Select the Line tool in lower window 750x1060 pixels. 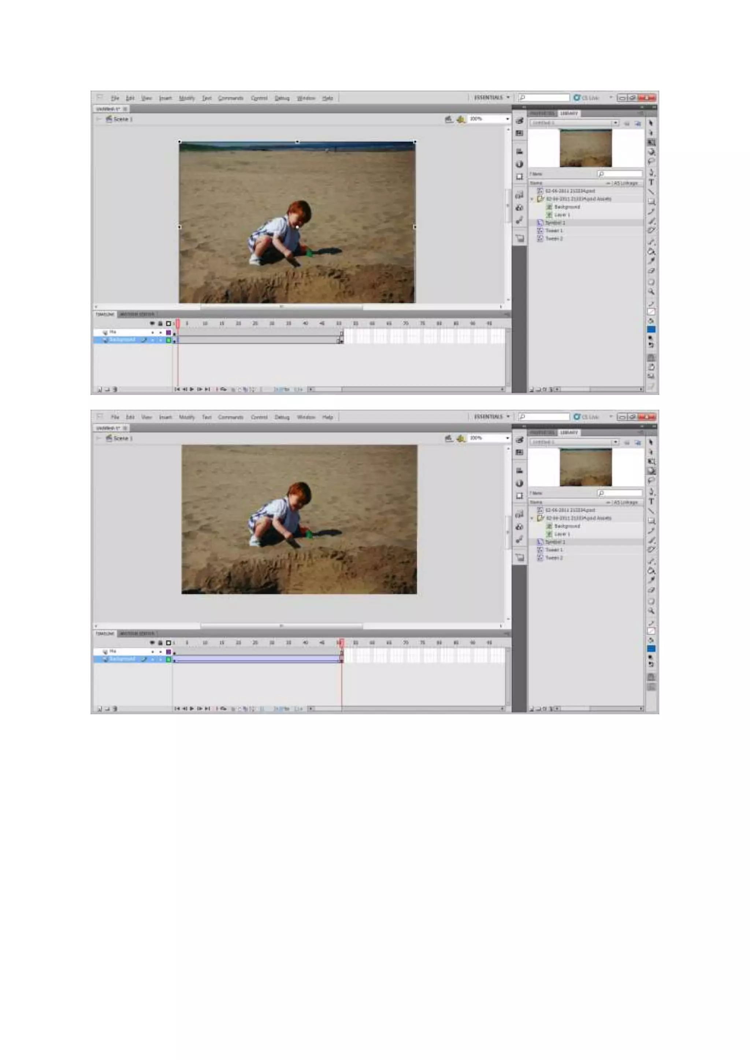[x=651, y=511]
